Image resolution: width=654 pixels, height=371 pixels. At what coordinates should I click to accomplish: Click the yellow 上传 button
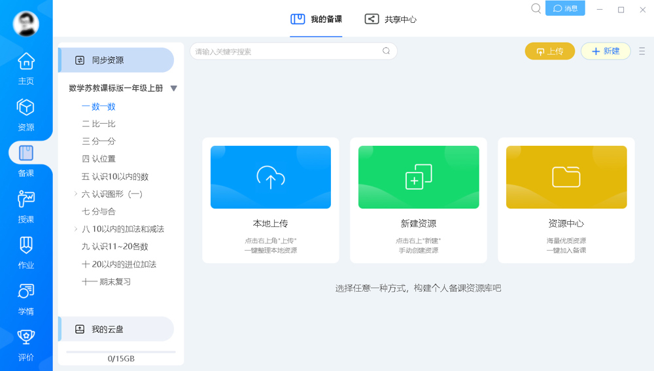tap(549, 51)
